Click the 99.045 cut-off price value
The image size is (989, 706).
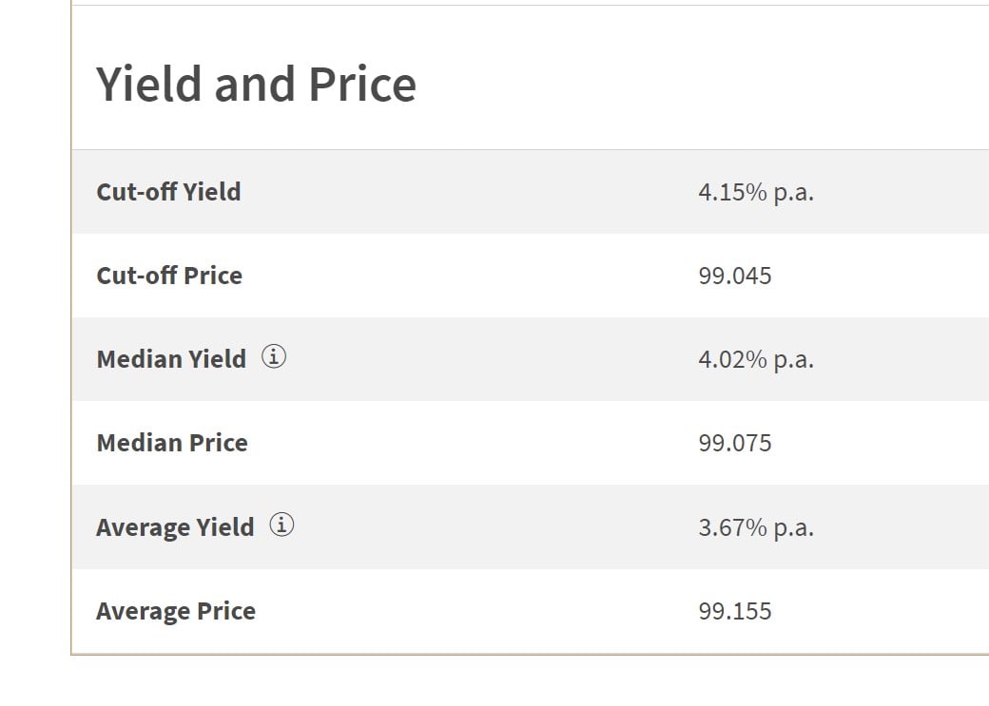point(735,277)
